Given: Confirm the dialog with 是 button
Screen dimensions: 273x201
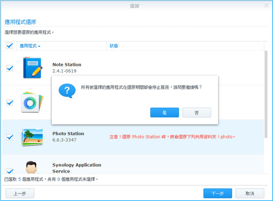Looking at the screenshot, I should (164, 112).
